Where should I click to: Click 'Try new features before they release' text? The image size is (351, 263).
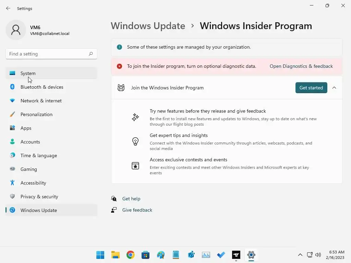[208, 111]
